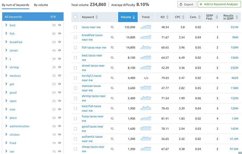Add 'fish tacos near me' list icon
Screen dimensions: 242x154
(x=112, y=48)
